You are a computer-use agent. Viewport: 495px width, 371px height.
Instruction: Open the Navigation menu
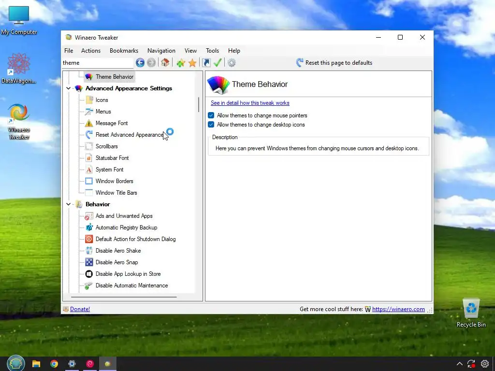161,50
